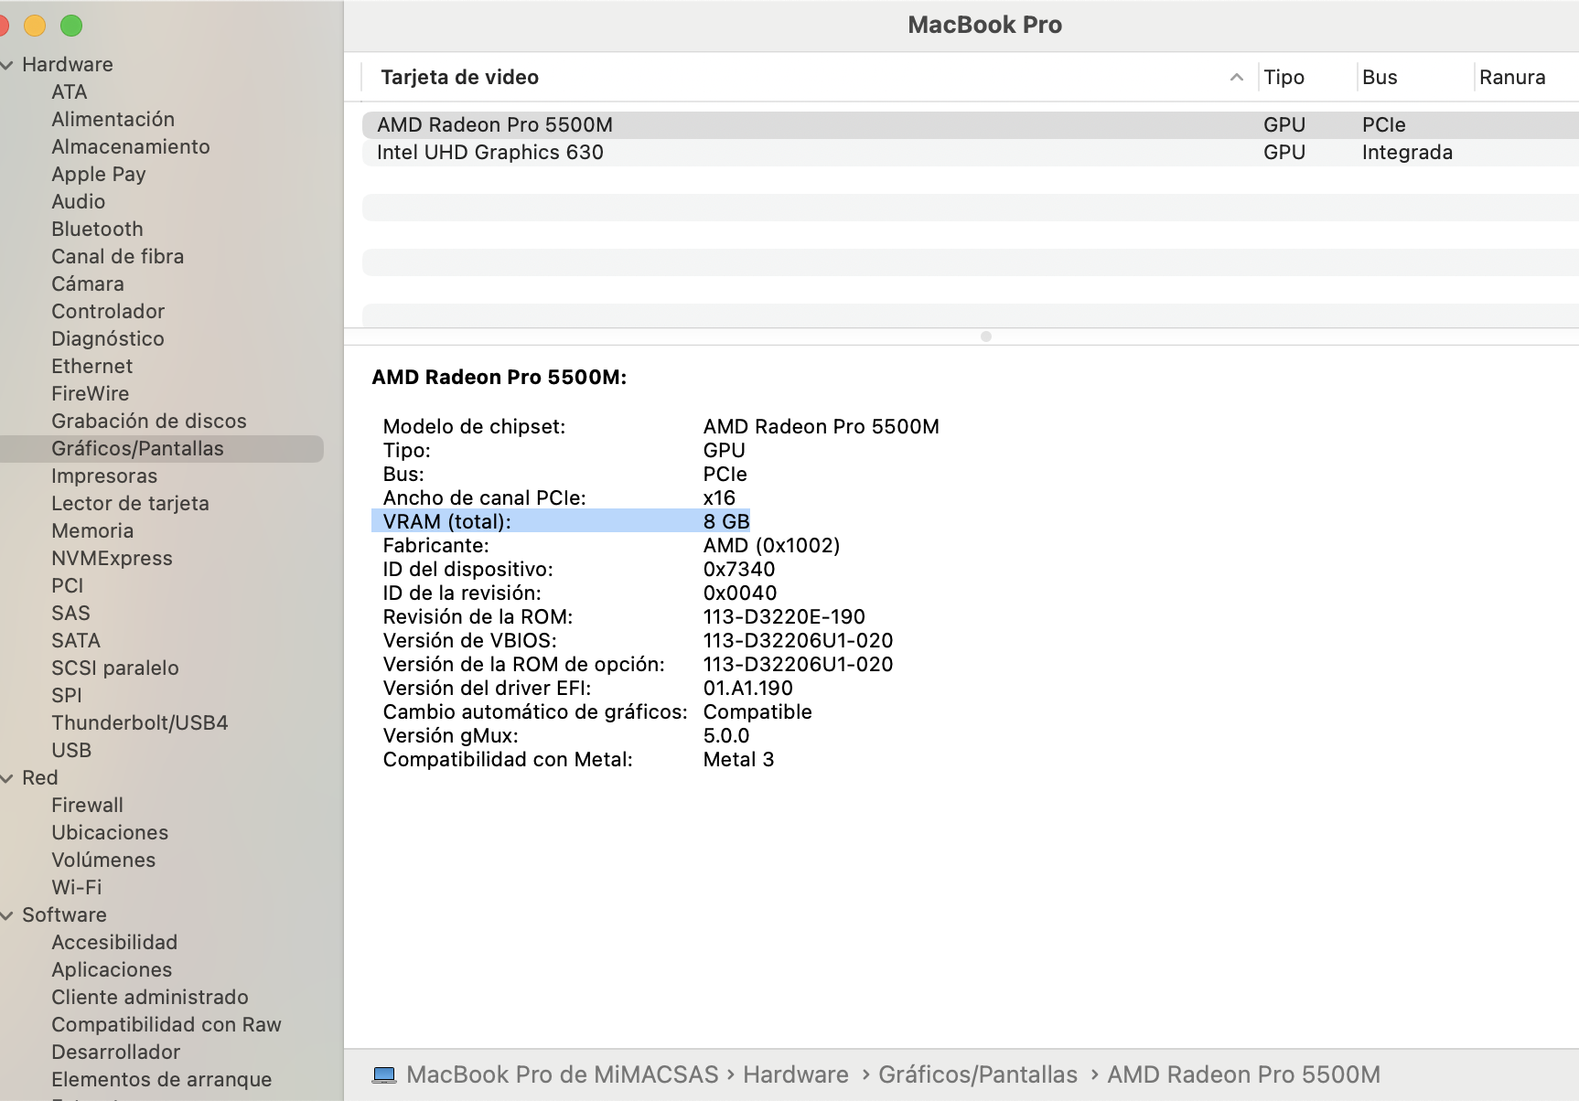This screenshot has height=1101, width=1579.
Task: Zoom the window with the green button
Action: 71,26
